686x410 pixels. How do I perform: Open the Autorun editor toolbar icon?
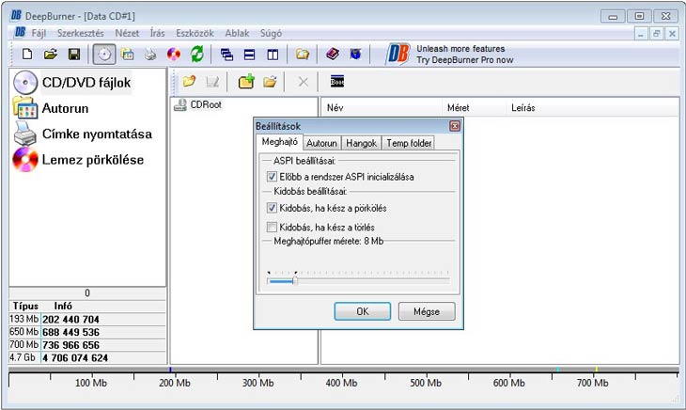[127, 55]
